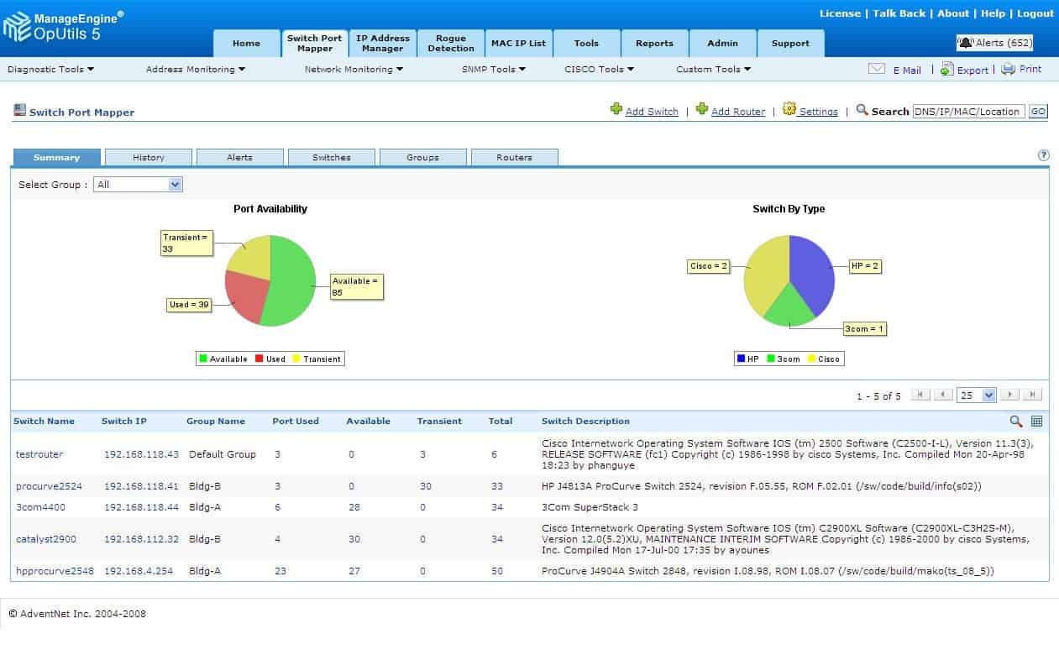This screenshot has height=660, width=1059.
Task: Sort by Switch IP column header
Action: 124,422
